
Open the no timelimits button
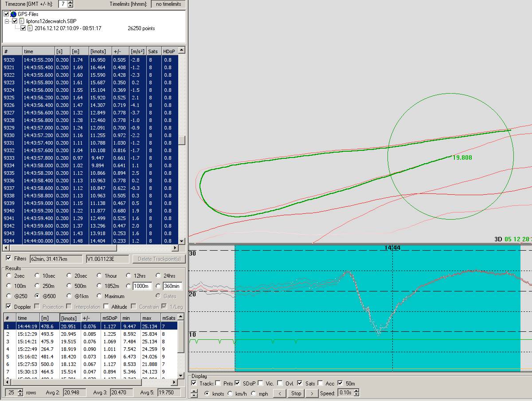[x=168, y=4]
